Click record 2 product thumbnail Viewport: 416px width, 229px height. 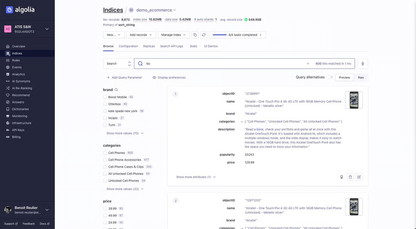pos(354,207)
